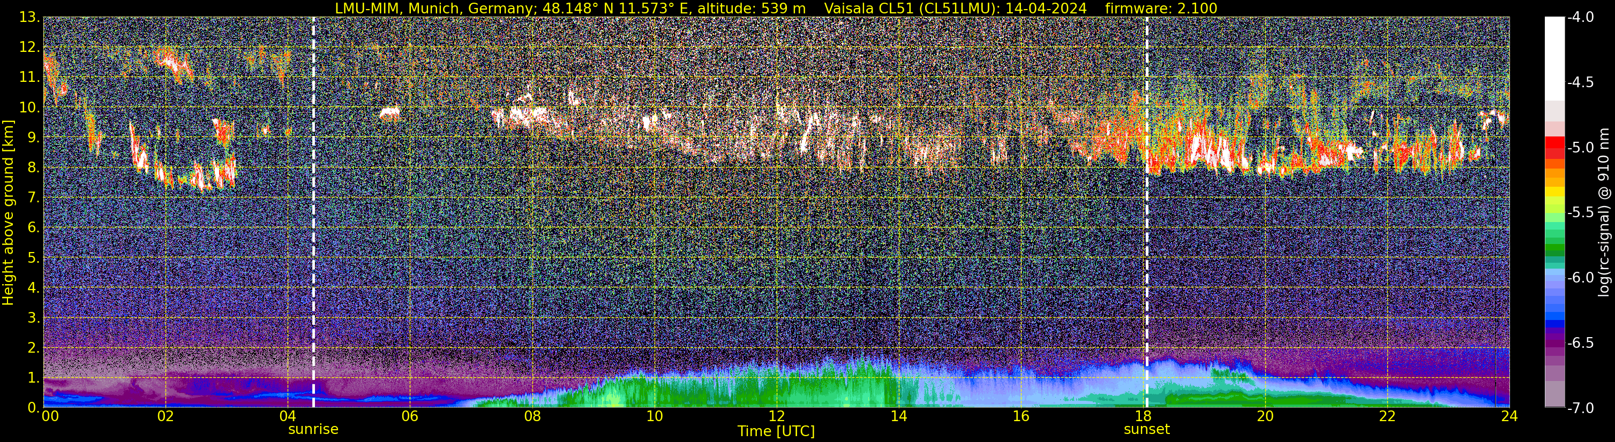Click the '12' time tick label
1615x442 pixels.
[776, 416]
